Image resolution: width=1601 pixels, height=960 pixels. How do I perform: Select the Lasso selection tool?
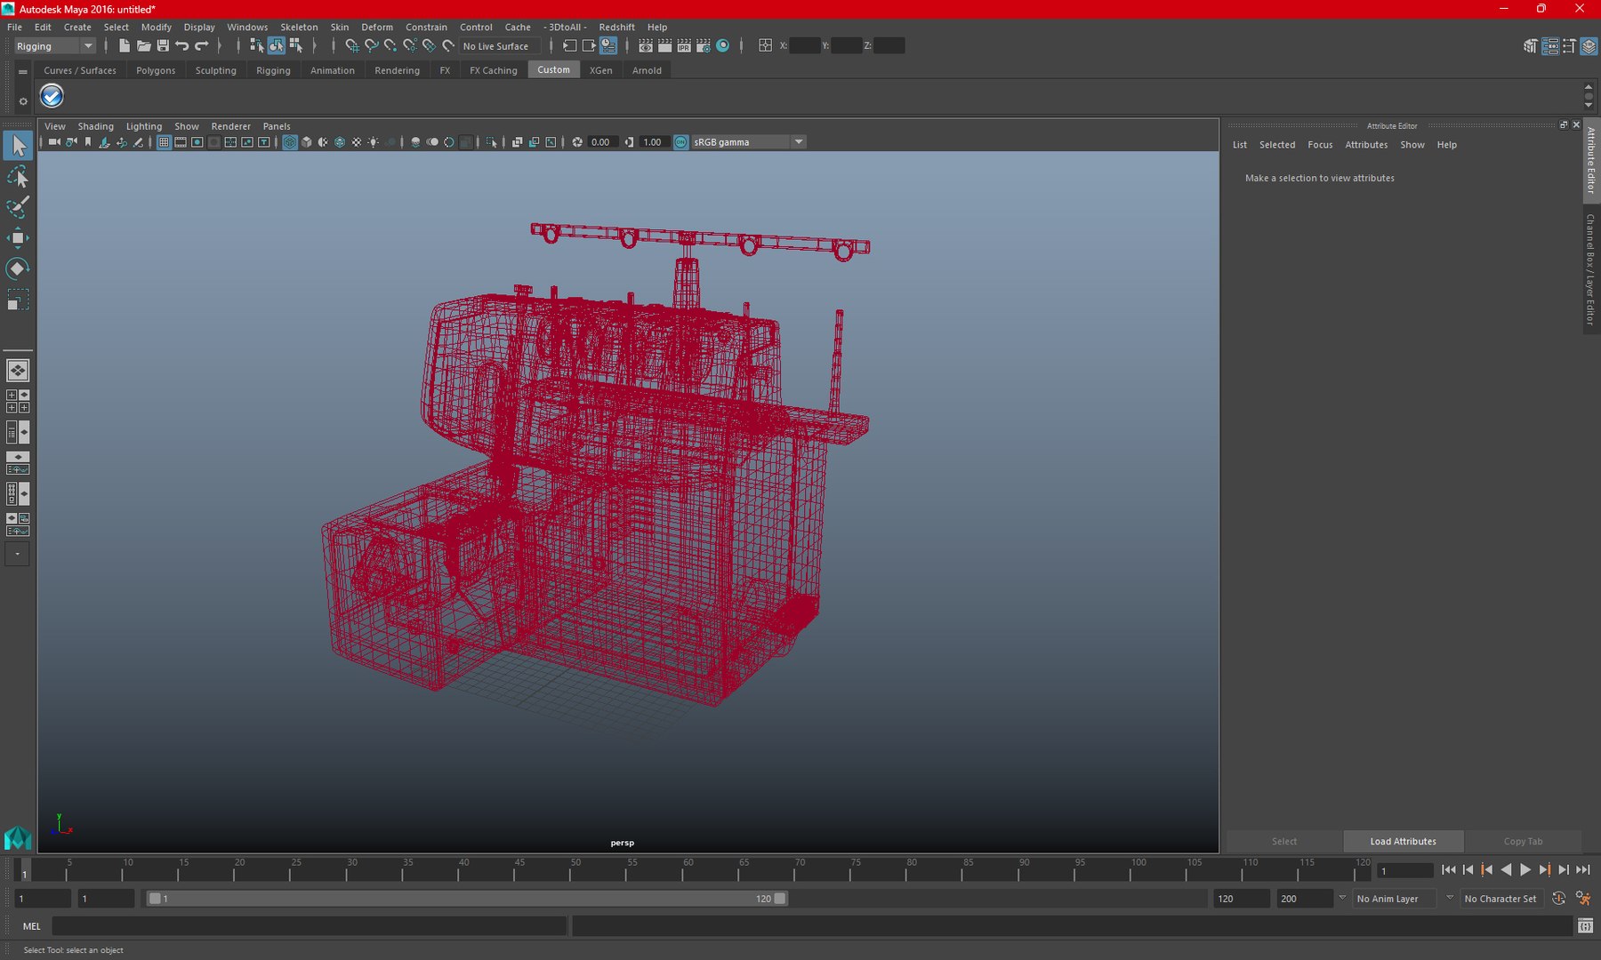coord(17,176)
